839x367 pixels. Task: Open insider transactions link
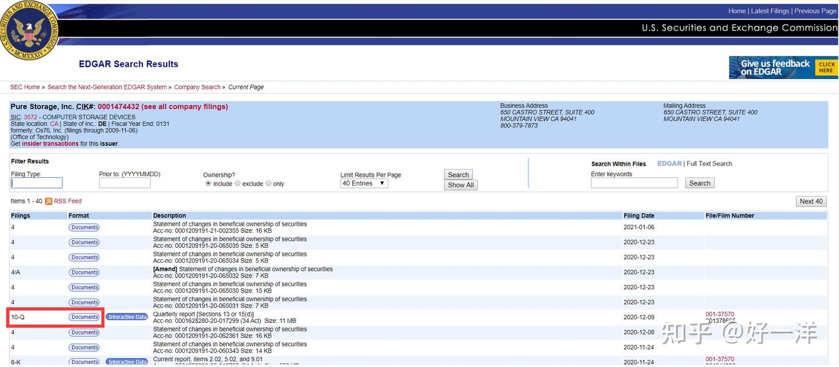coord(50,144)
